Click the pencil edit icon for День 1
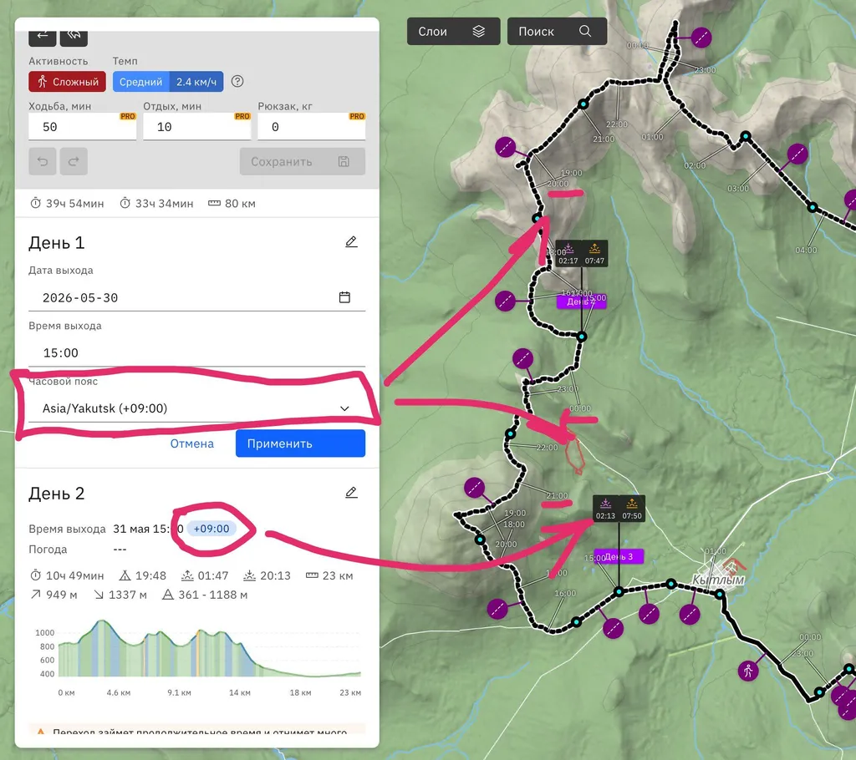This screenshot has height=760, width=856. 351,242
